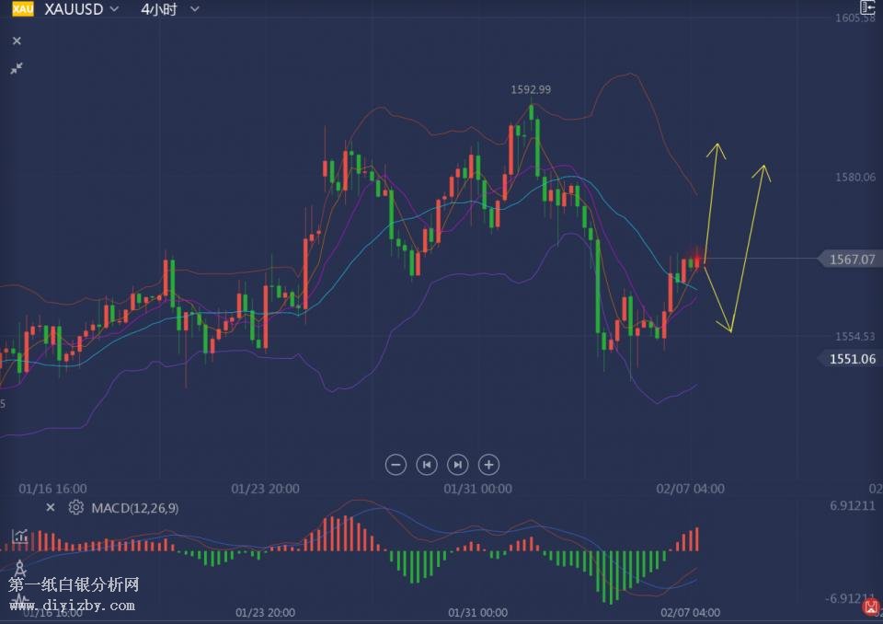Open the top-right panel layout icon
The height and width of the screenshot is (624, 883).
pos(866,7)
